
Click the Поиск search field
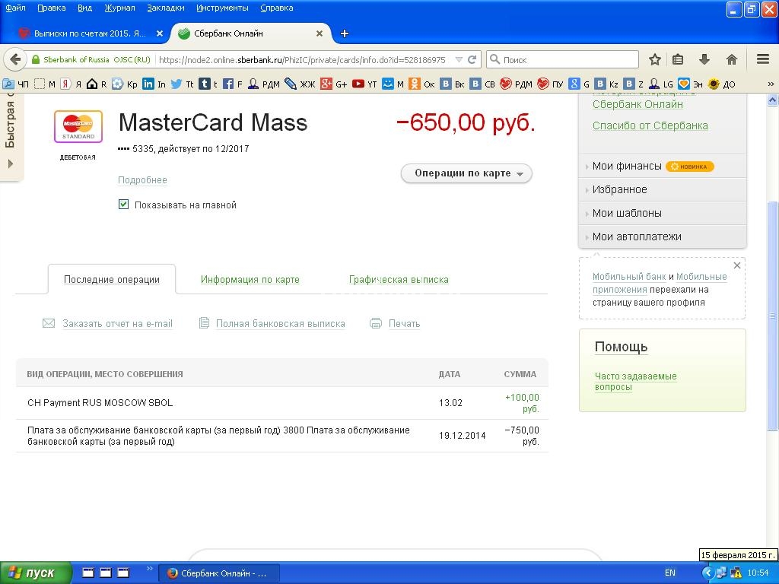(562, 59)
